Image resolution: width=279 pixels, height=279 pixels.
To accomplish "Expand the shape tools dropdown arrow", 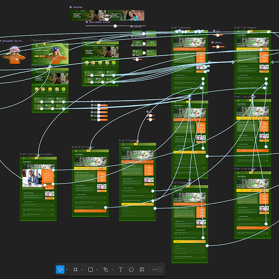I will point(97,270).
